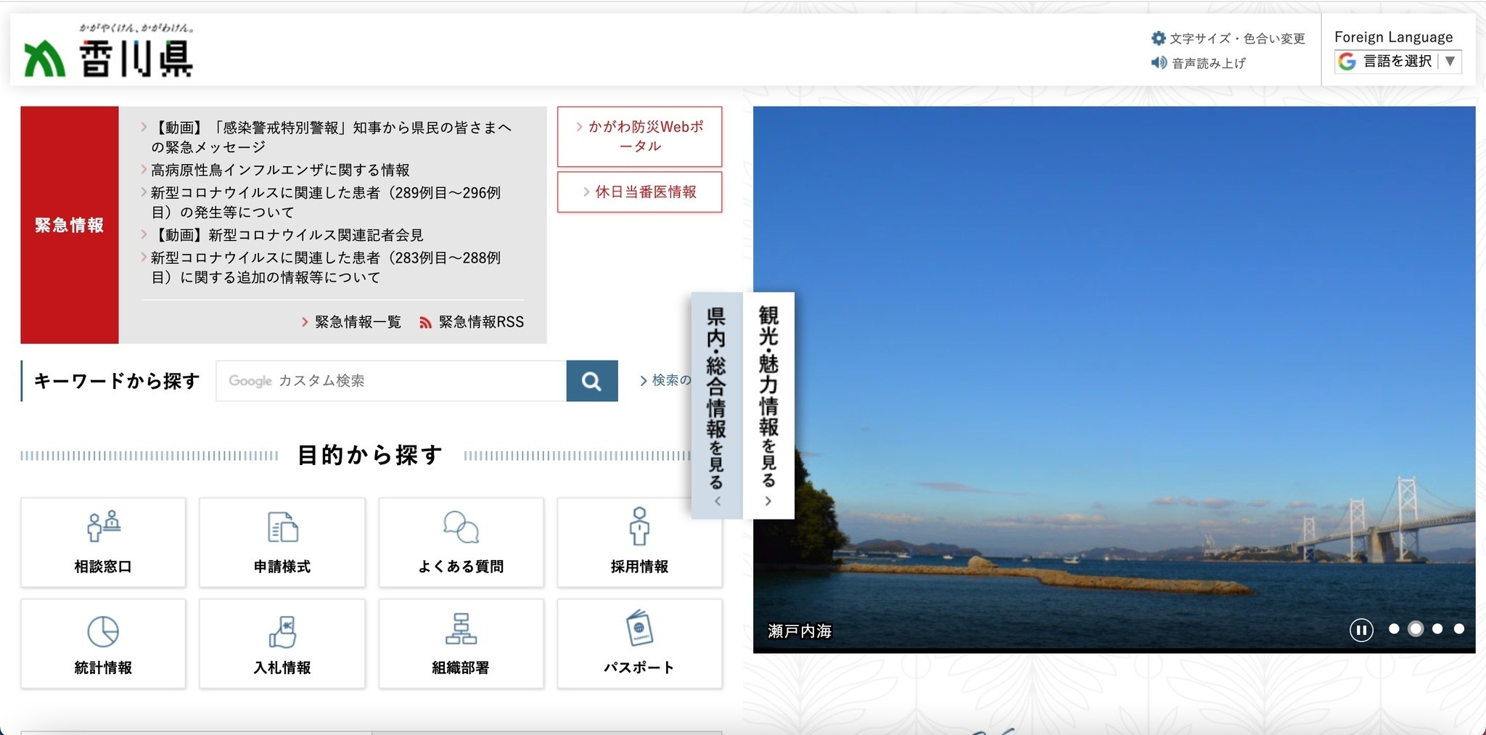Open the 言語を選択 language dropdown

[x=1397, y=62]
